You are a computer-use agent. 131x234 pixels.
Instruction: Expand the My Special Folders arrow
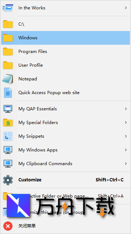point(126,123)
